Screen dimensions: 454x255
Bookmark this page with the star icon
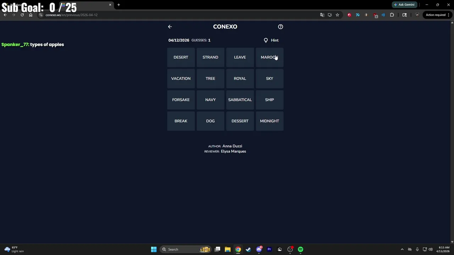click(337, 15)
